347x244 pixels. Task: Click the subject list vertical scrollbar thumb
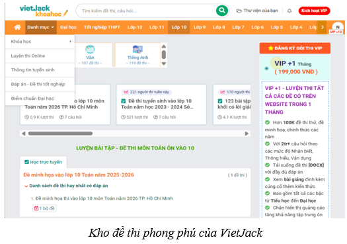pos(164,55)
